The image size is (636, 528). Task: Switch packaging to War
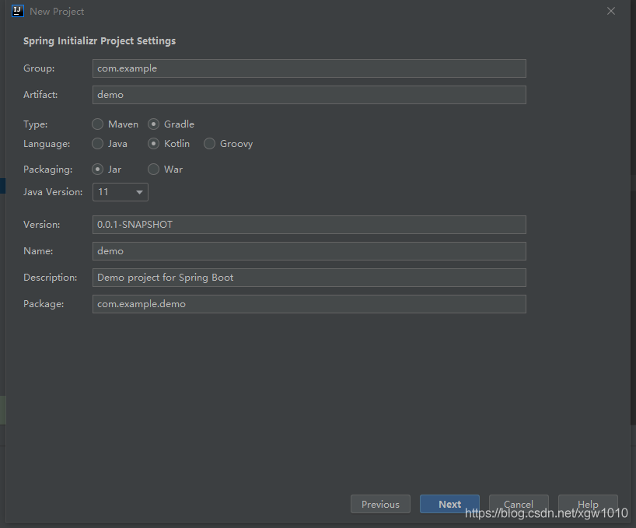(154, 170)
